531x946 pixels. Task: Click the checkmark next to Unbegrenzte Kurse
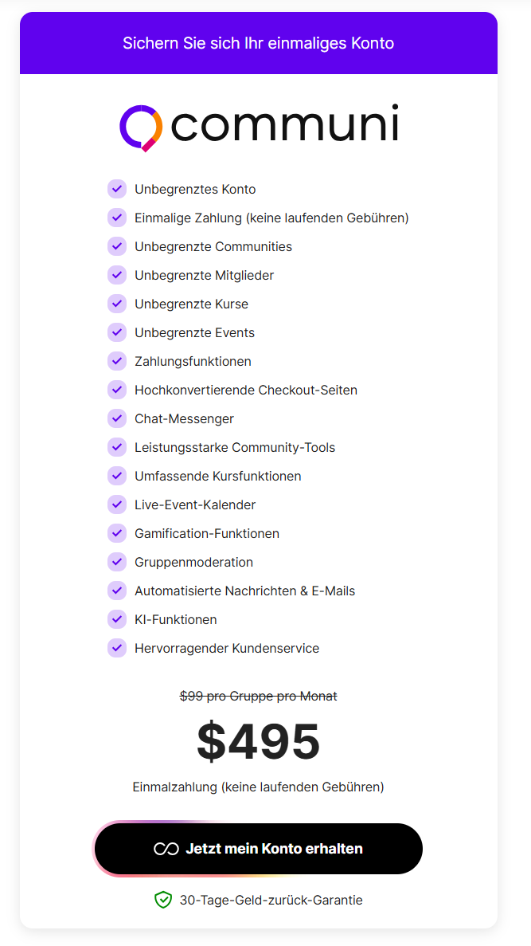coord(117,304)
